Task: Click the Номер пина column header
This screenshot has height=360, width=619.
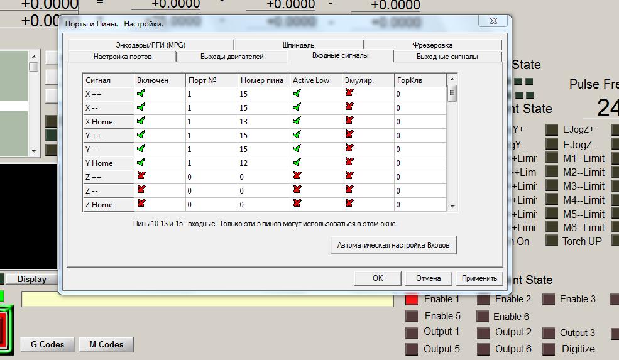Action: tap(263, 80)
